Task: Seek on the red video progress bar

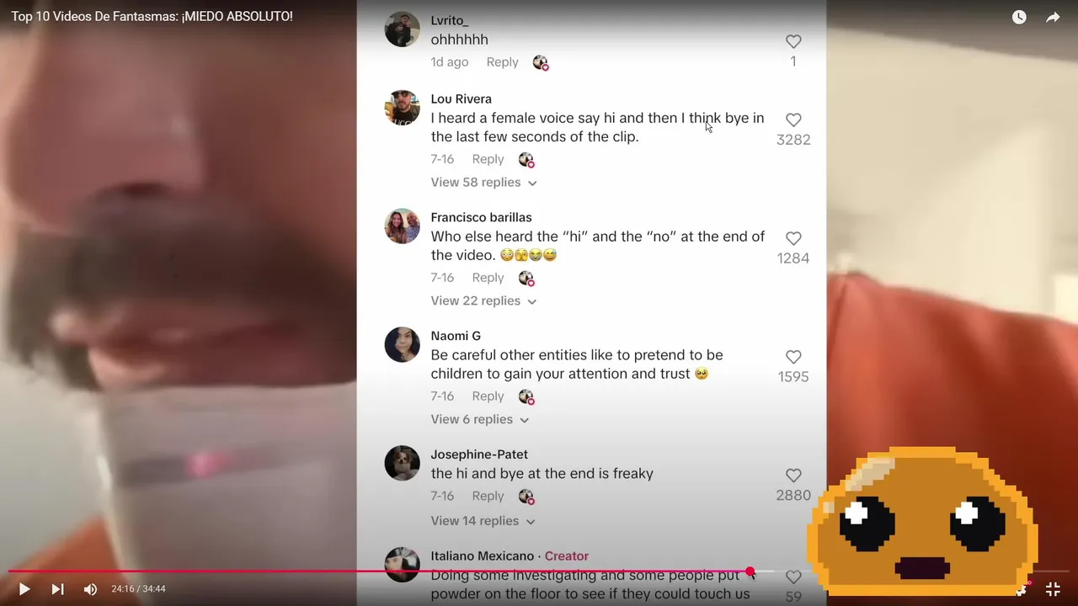Action: [379, 571]
